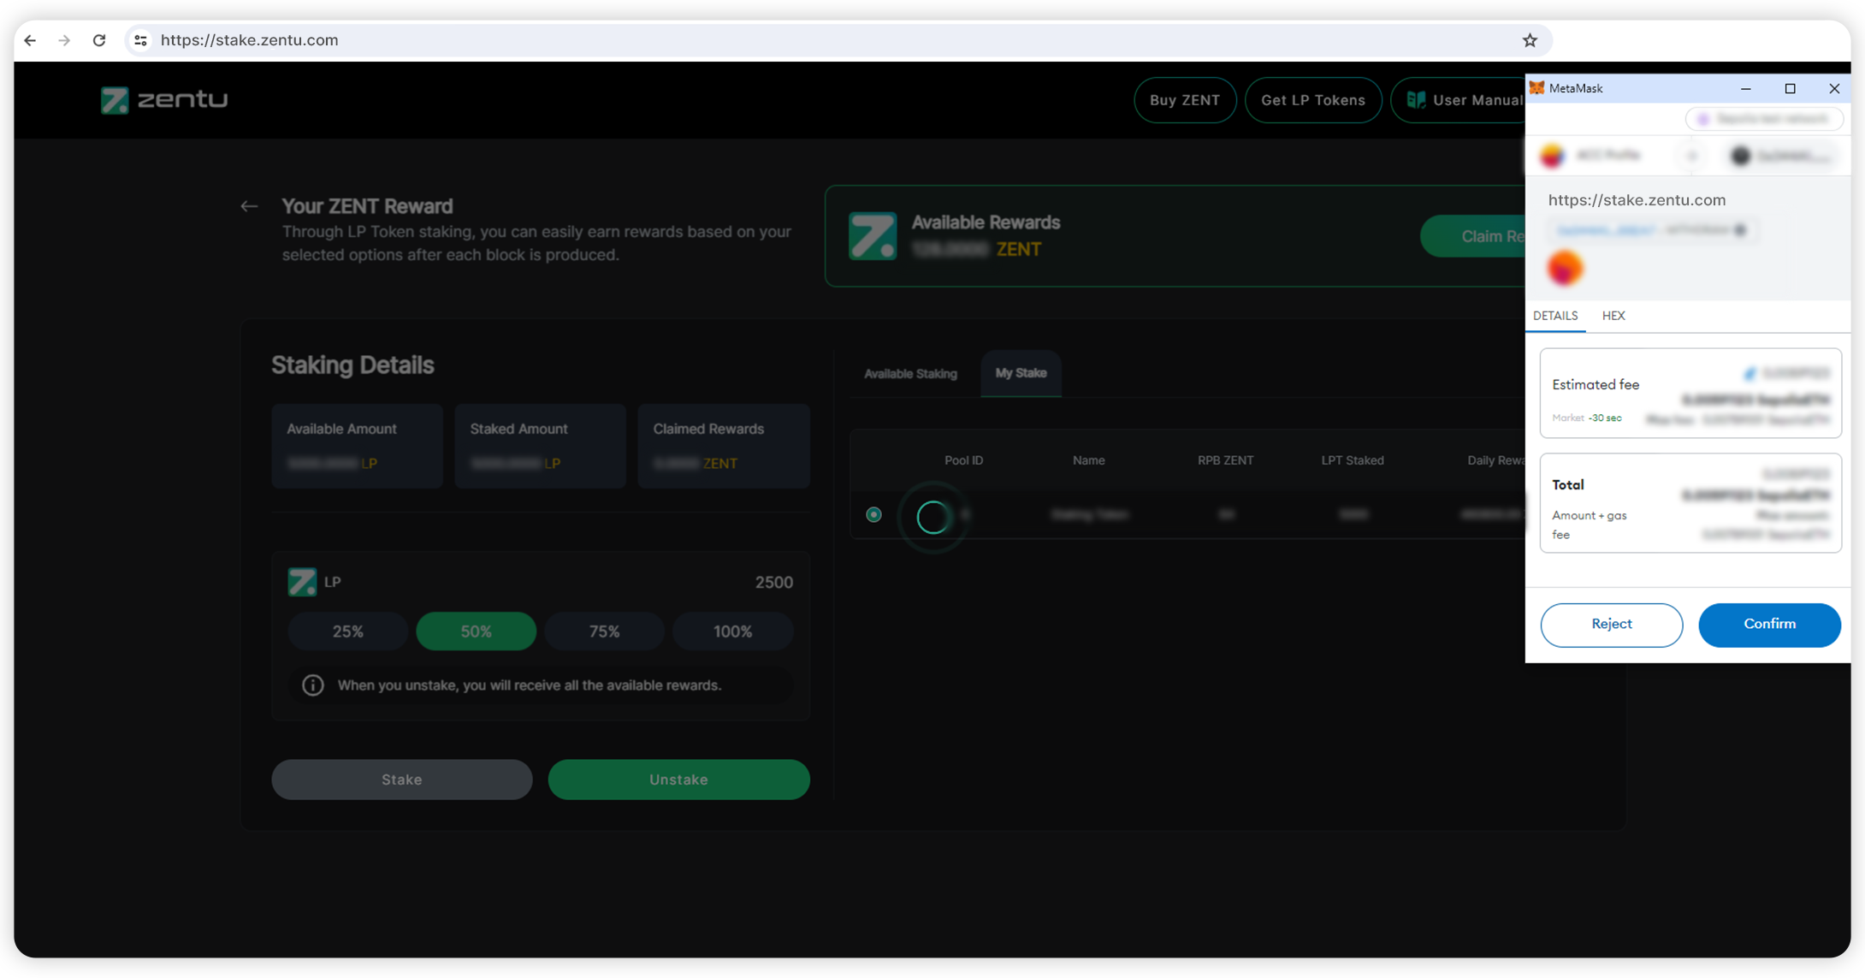
Task: Choose the 100% amount option
Action: 732,631
